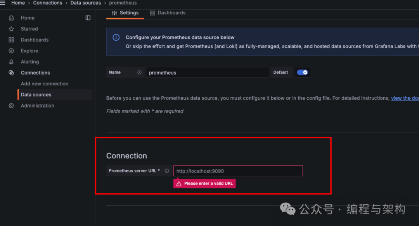This screenshot has width=419, height=226.
Task: Click the Dashboards grid icon in sidebar
Action: click(11, 40)
